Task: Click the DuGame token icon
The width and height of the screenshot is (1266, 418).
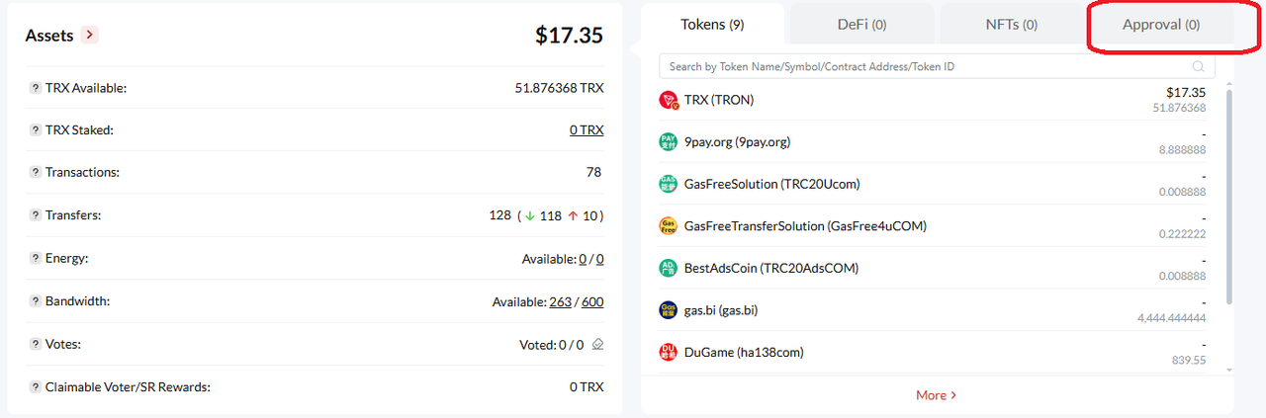Action: click(x=669, y=352)
